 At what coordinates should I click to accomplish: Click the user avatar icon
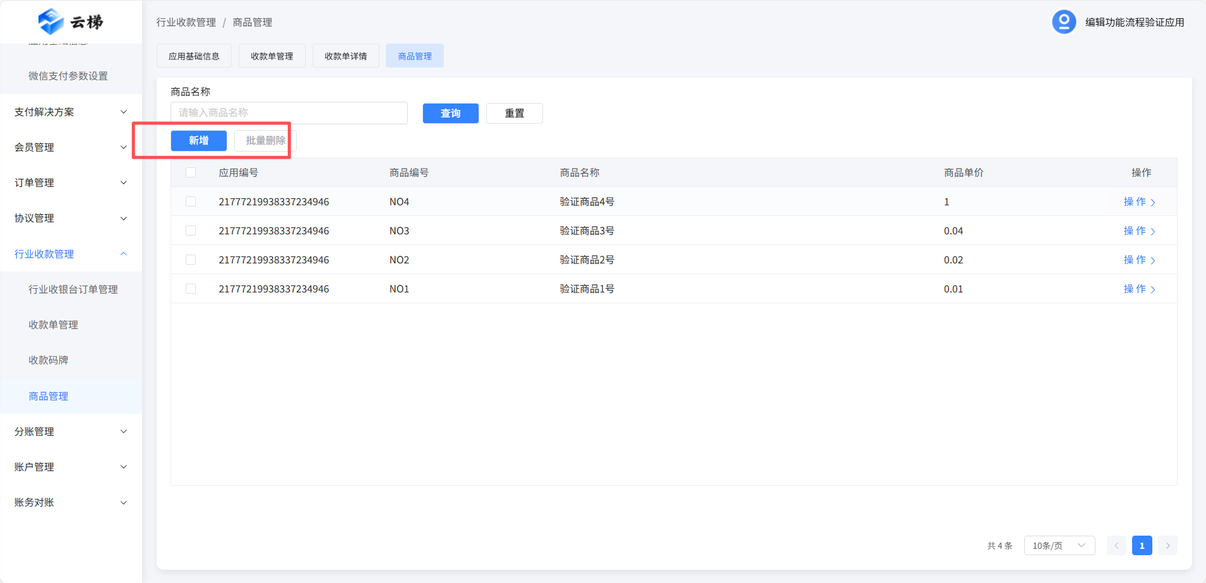pos(1063,22)
